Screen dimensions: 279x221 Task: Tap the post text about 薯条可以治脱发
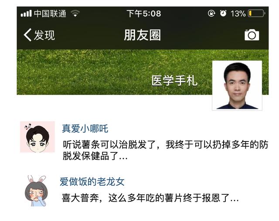pos(166,150)
